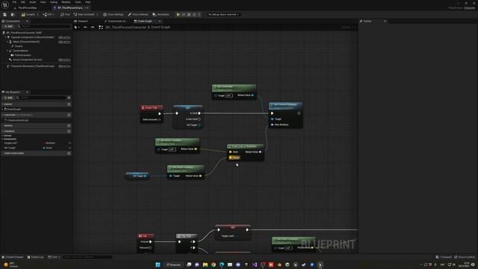Click Edit in C++ for Mesh component
Screen dimensions: 478x269
pyautogui.click(x=64, y=42)
